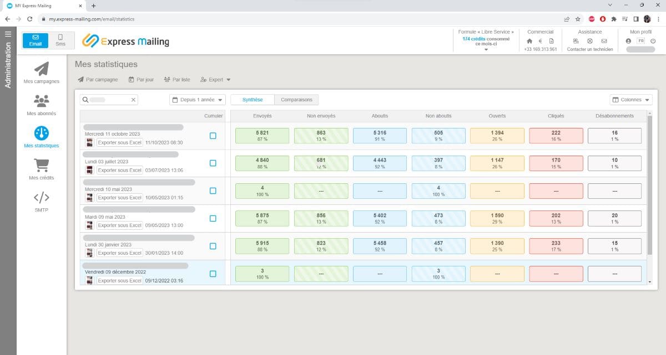666x355 pixels.
Task: Export 03/07/2023 campaign to Excel
Action: point(119,170)
